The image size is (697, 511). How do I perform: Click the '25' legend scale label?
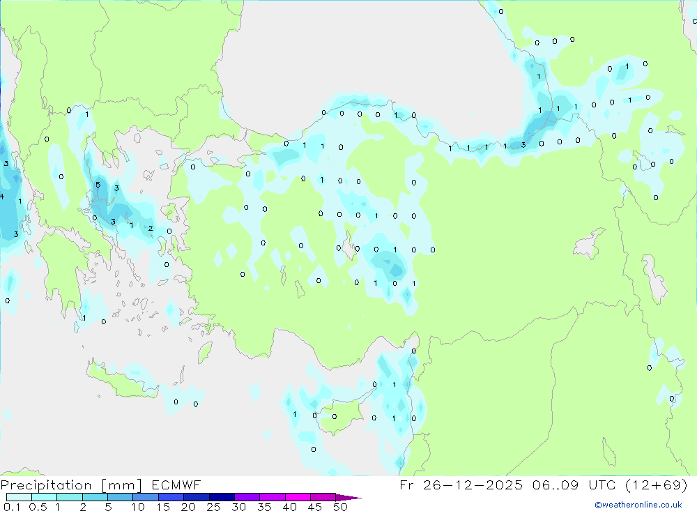click(x=213, y=507)
